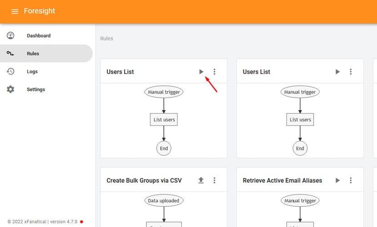Click the Foresight app title

pyautogui.click(x=40, y=11)
